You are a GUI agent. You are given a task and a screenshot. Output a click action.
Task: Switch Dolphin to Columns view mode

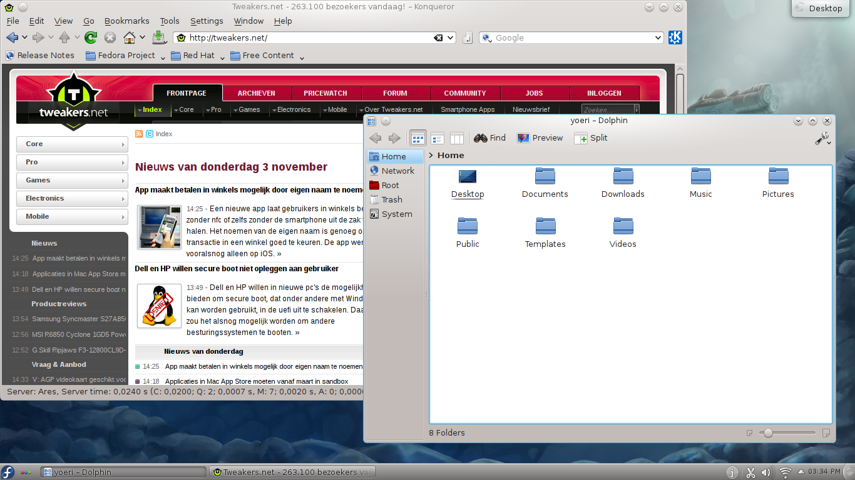(457, 138)
